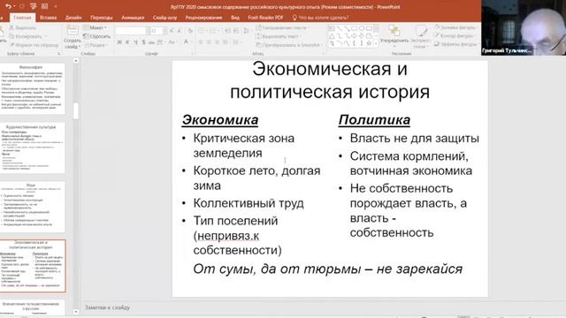
Task: Click the Что вы хотите сделать search box
Action: pyautogui.click(x=320, y=18)
